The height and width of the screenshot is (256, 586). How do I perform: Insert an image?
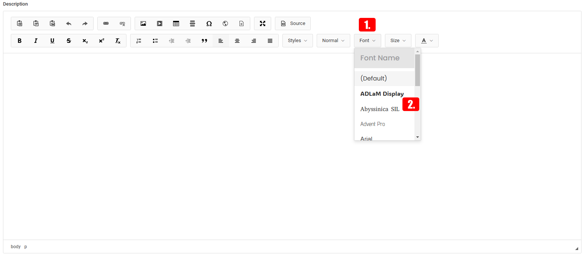tap(143, 23)
